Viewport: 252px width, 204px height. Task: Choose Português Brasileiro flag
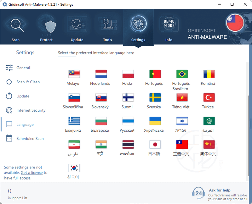coord(182,74)
